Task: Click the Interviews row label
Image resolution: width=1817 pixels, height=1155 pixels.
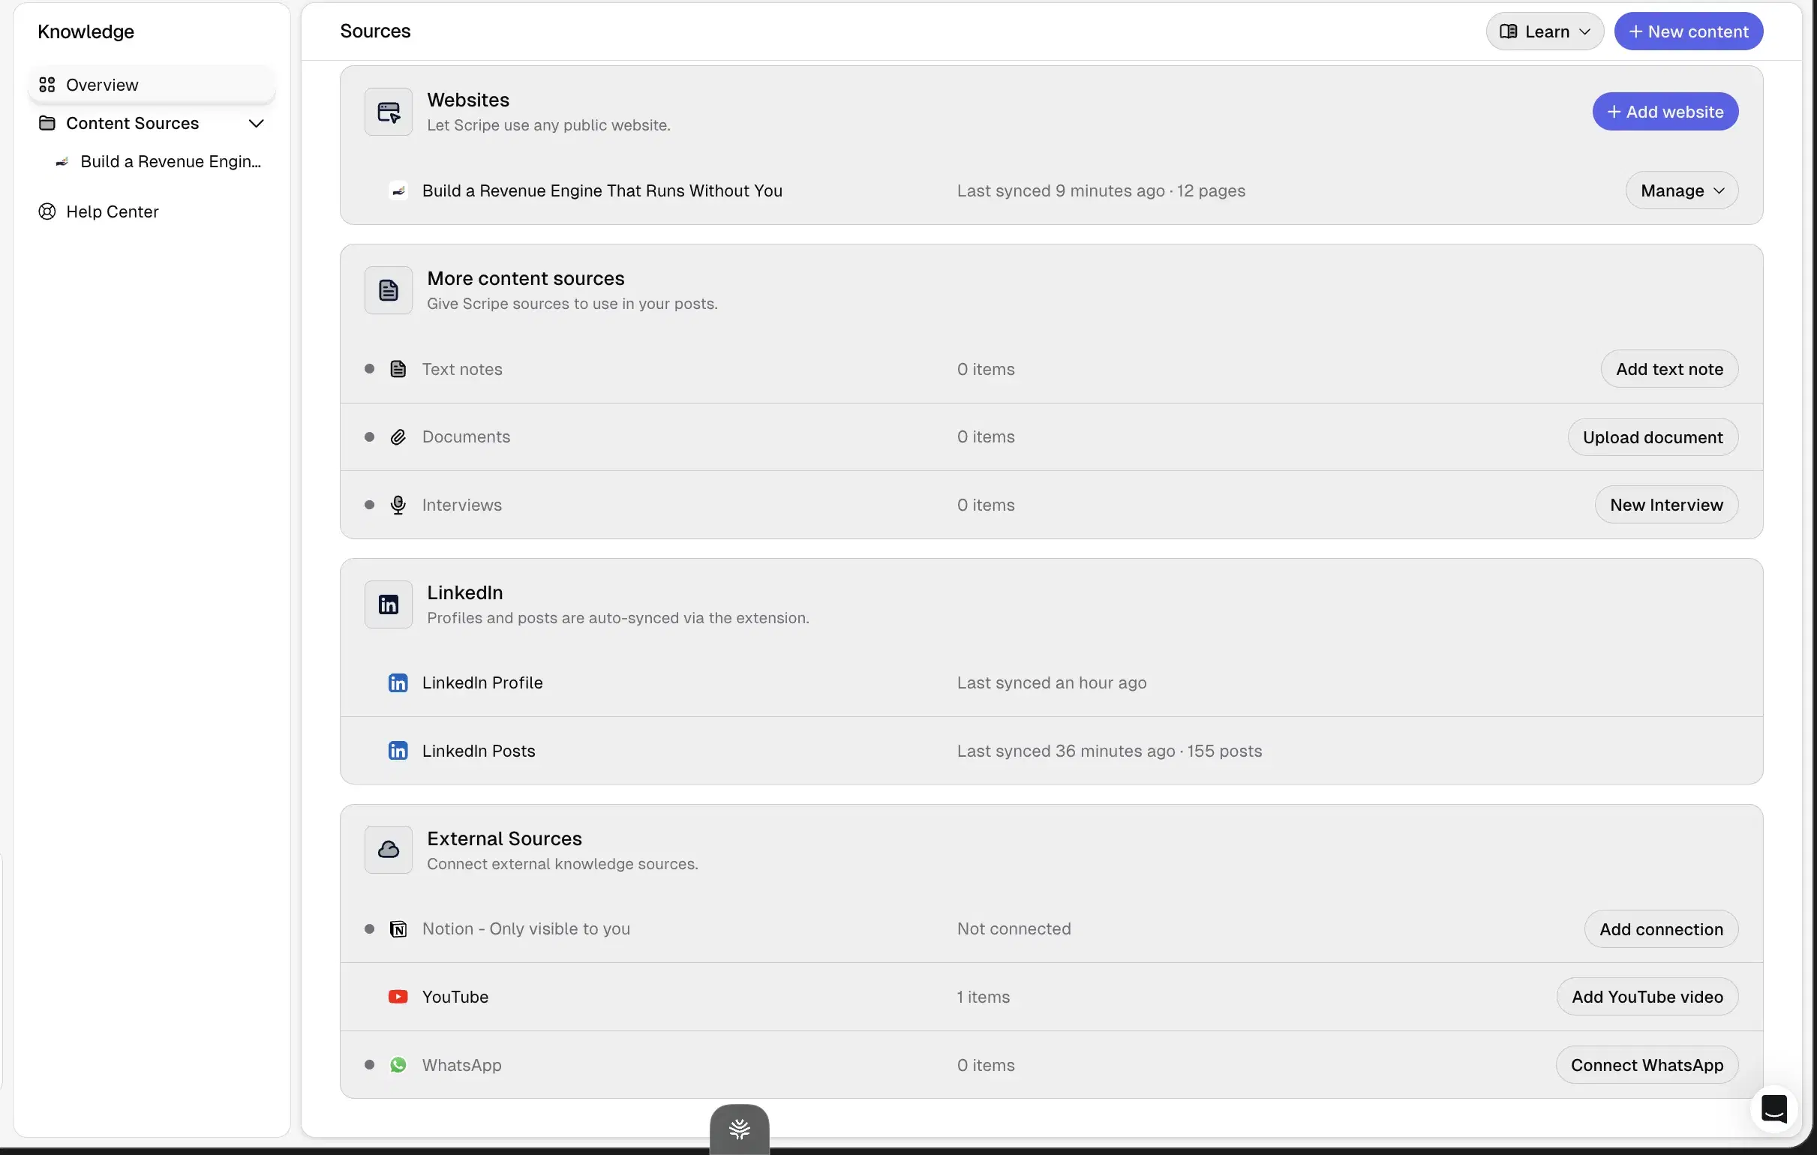Action: click(462, 505)
